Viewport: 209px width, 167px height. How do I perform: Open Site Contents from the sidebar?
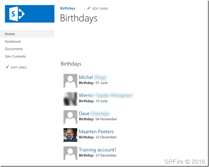click(15, 56)
